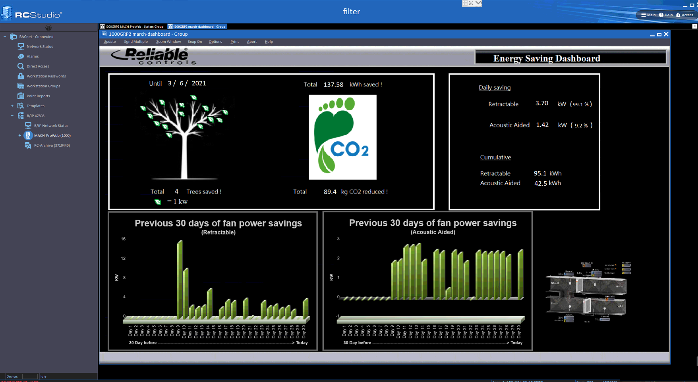Select the RC-Archive (3710440) tree row
Image resolution: width=698 pixels, height=382 pixels.
48,145
